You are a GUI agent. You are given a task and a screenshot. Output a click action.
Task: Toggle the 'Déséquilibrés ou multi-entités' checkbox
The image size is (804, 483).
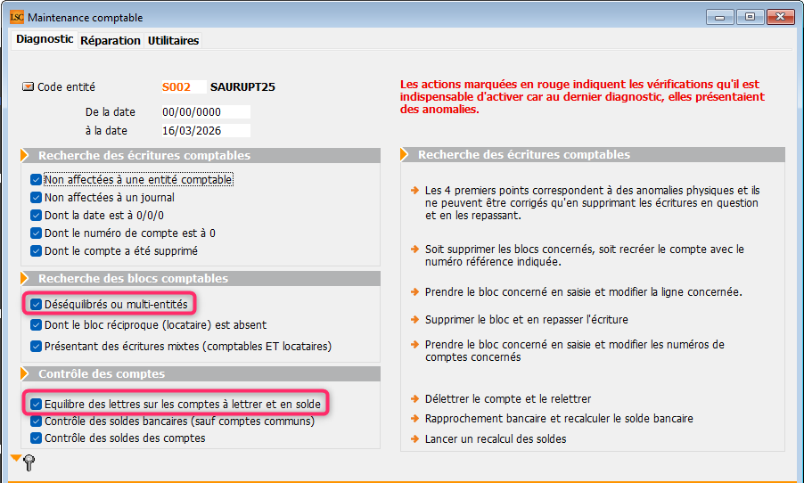(36, 305)
